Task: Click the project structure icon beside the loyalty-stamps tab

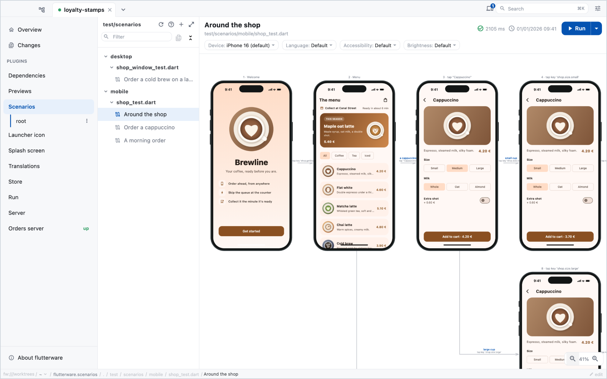Action: click(x=42, y=10)
